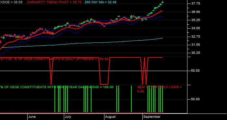Click the % with new 1 year daily highs text
The height and width of the screenshot is (120, 227).
(57, 87)
